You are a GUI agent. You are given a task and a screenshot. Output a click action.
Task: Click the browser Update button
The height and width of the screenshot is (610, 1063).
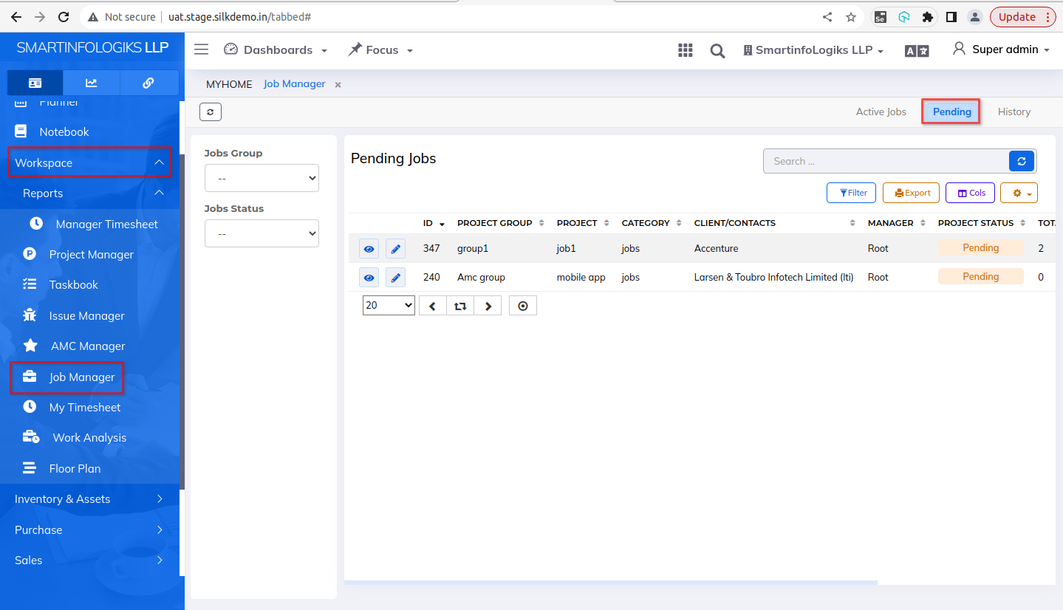1023,16
